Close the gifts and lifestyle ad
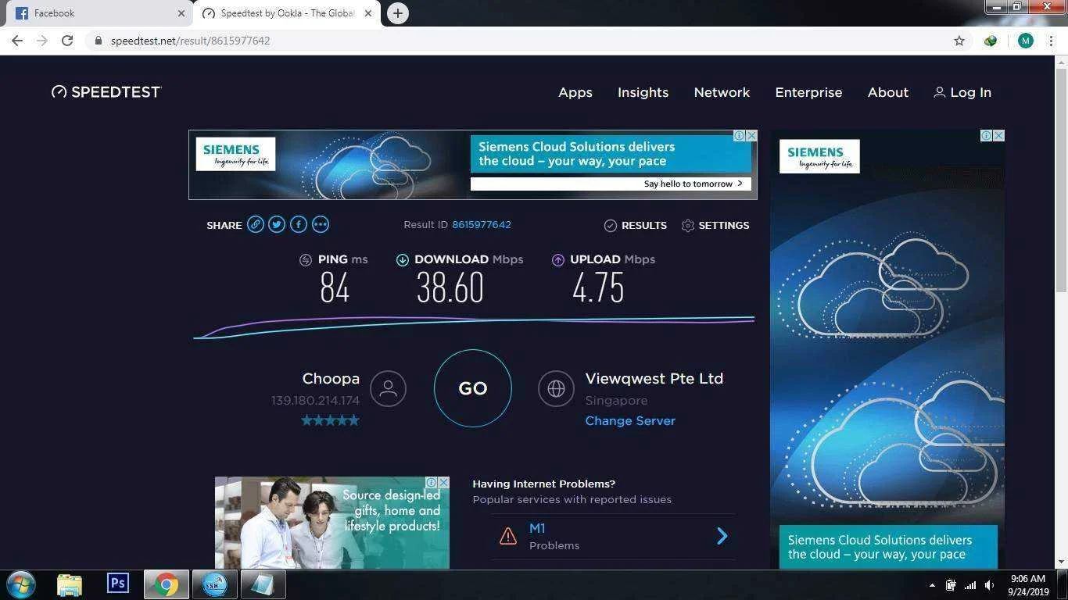This screenshot has height=600, width=1068. 443,482
